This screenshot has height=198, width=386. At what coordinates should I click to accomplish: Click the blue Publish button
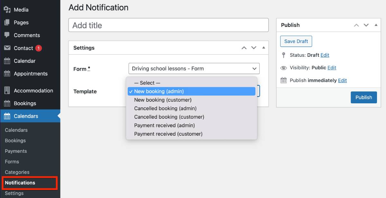click(x=363, y=98)
